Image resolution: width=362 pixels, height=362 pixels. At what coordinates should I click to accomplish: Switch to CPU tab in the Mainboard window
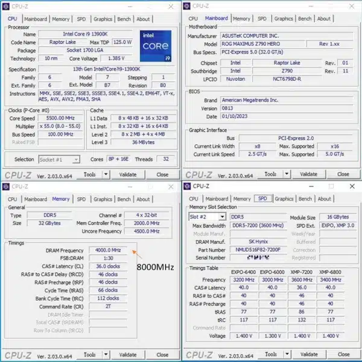[193, 19]
